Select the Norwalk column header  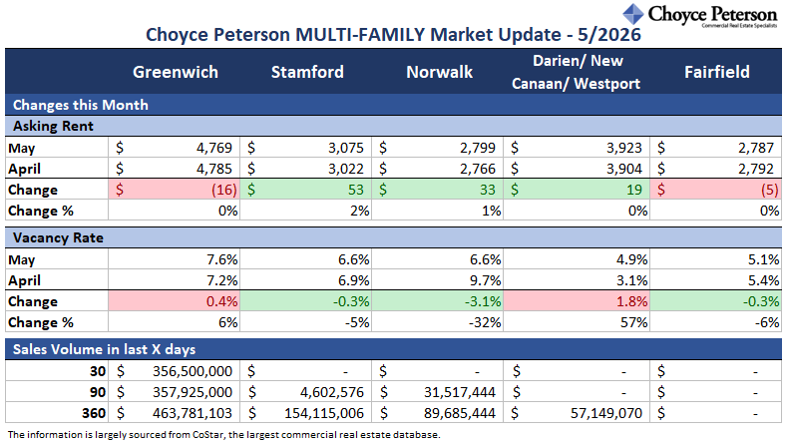click(x=439, y=72)
